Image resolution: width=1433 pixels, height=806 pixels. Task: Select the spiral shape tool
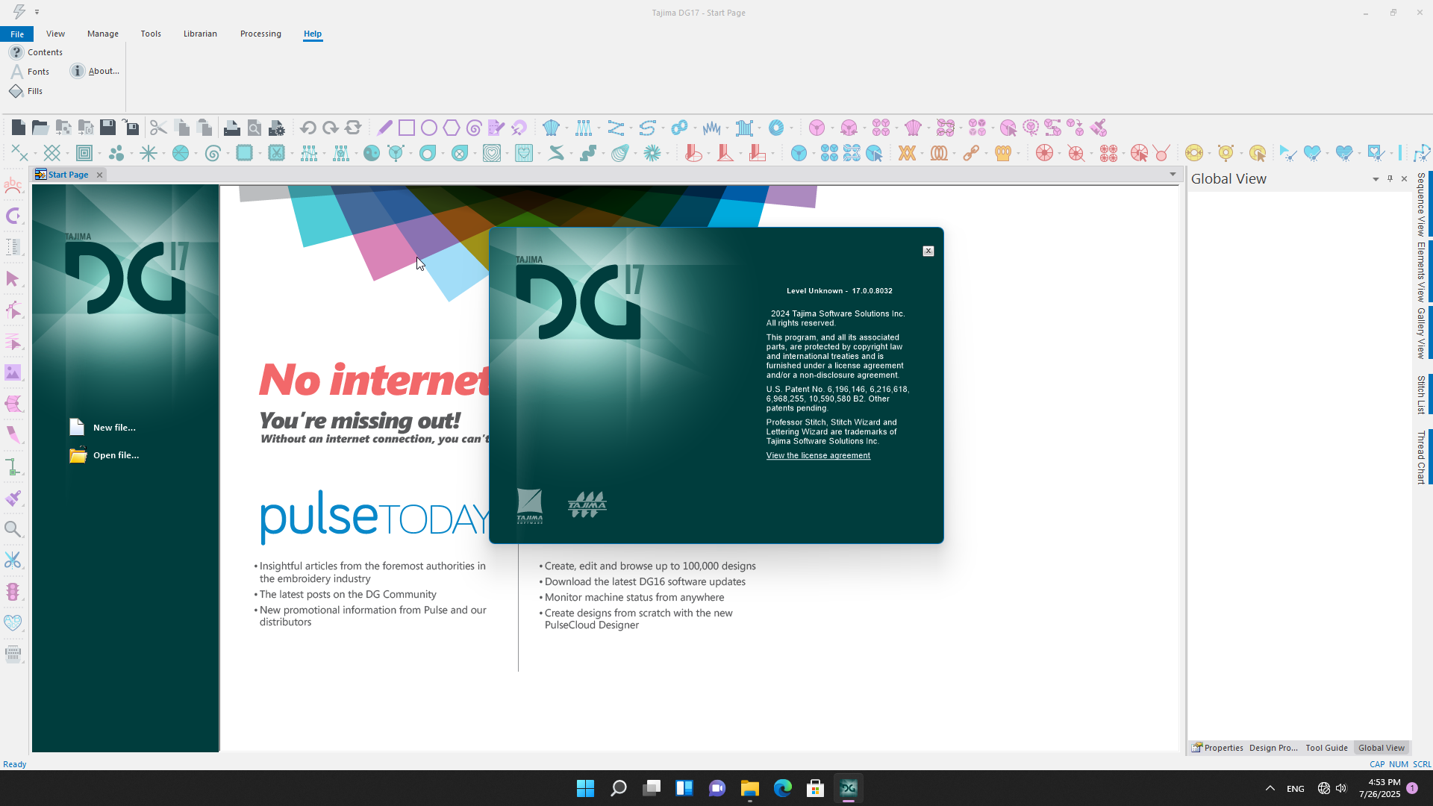(474, 128)
